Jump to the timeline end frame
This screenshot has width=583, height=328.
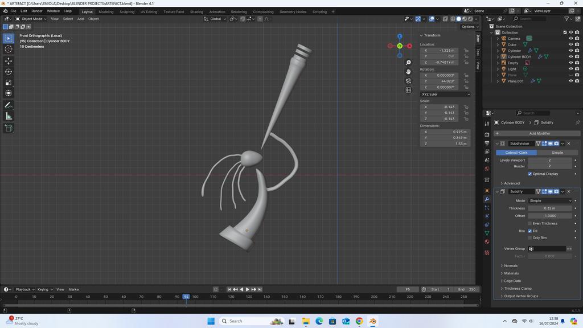[260, 289]
